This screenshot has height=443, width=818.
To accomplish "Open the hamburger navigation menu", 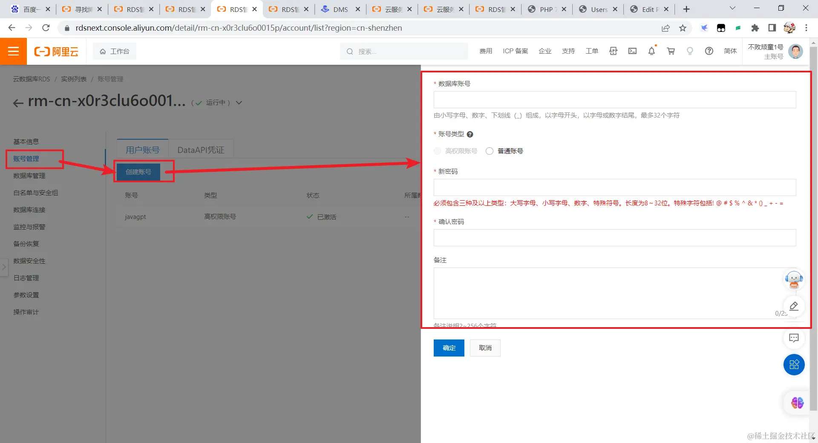I will pyautogui.click(x=13, y=51).
